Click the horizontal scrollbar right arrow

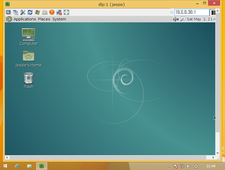(x=213, y=158)
